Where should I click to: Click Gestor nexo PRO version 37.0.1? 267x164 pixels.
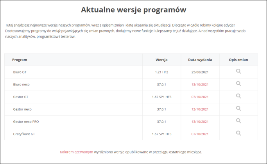[161, 122]
